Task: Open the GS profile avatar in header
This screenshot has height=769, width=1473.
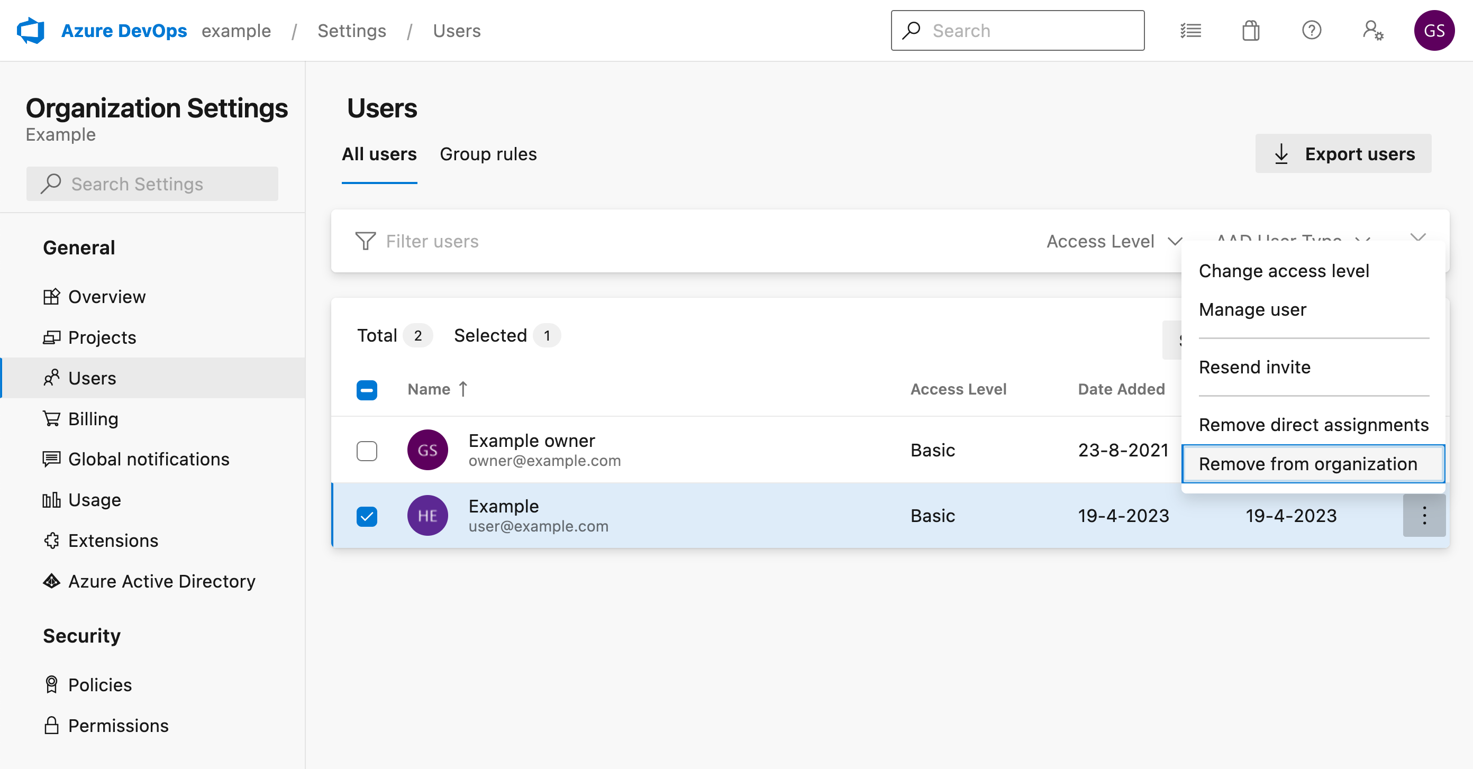Action: 1434,30
